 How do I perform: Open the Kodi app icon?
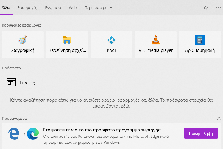[111, 40]
